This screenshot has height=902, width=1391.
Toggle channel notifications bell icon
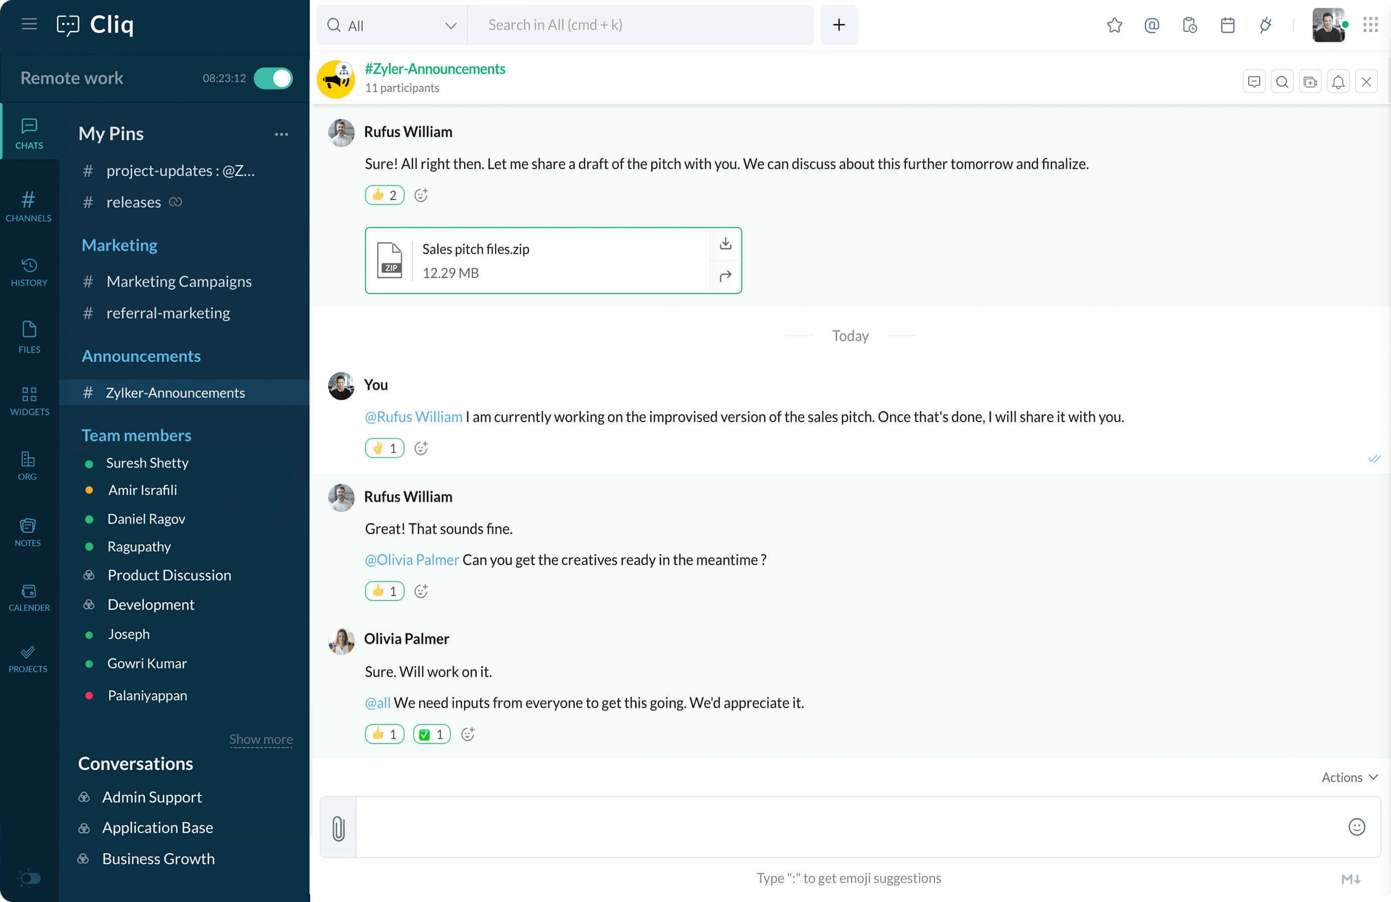tap(1338, 82)
